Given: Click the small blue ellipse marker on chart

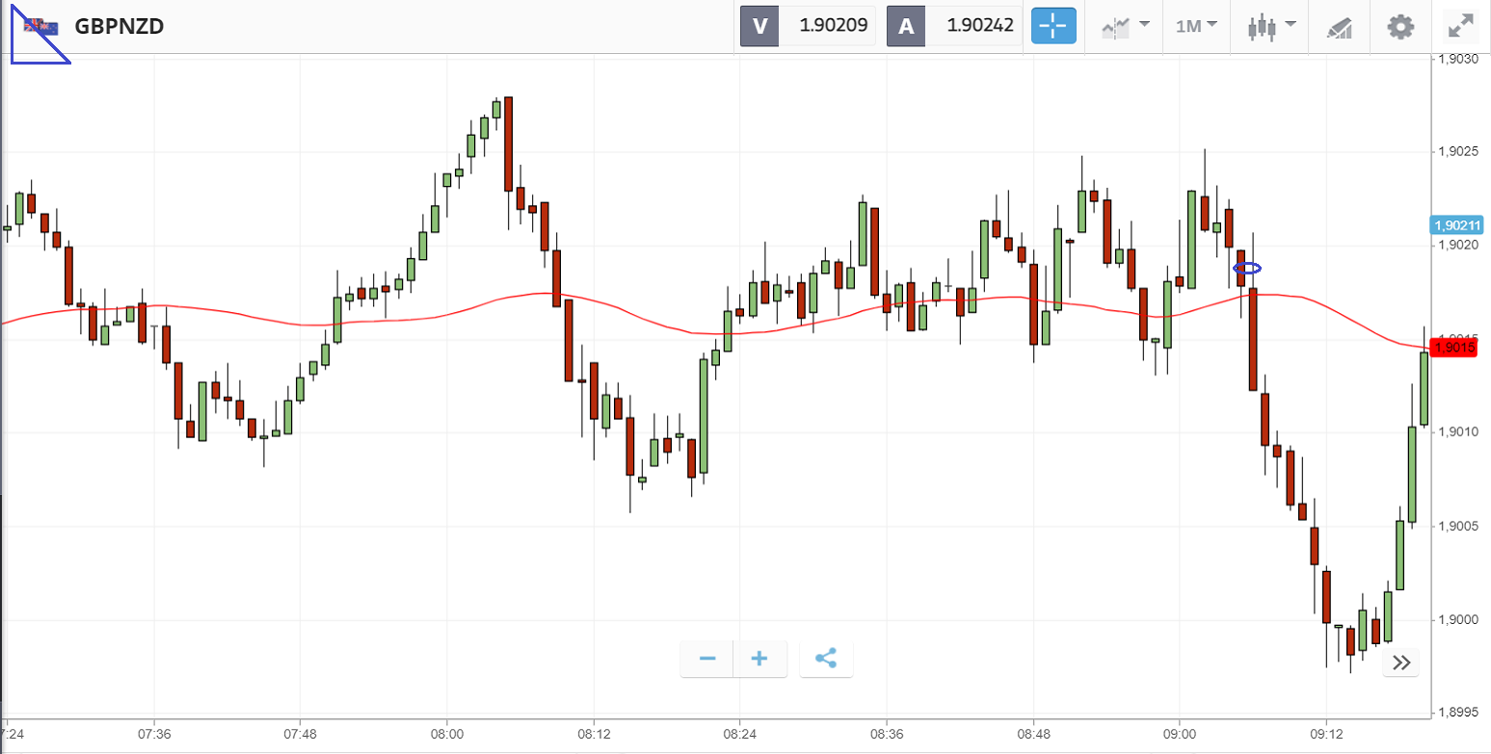Looking at the screenshot, I should tap(1248, 268).
